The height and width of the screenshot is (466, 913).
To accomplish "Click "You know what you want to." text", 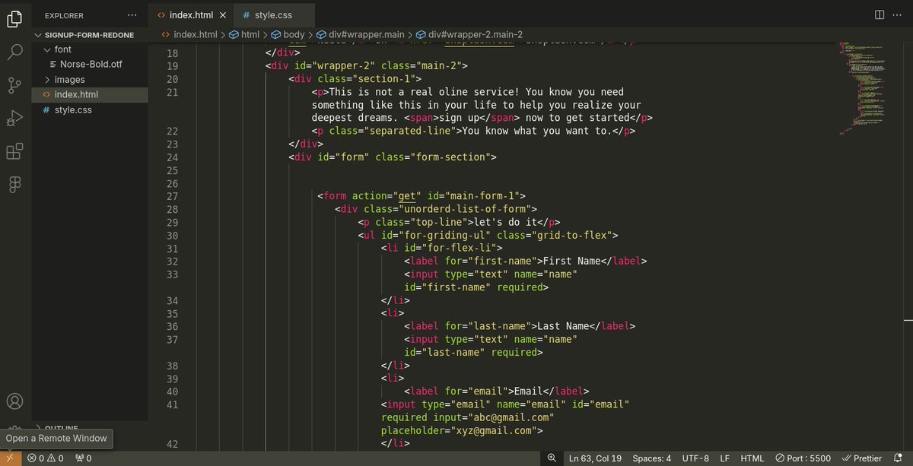I will (x=537, y=131).
